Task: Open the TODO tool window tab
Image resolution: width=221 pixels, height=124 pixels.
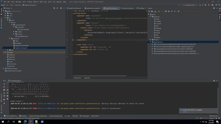Action: (95, 116)
